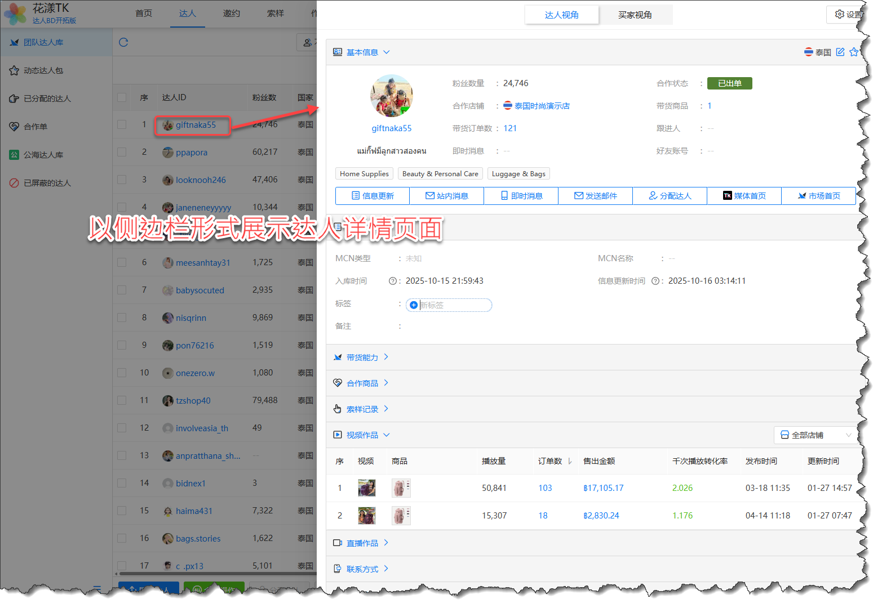Open the 媒体首页 TikTok button

click(x=744, y=196)
